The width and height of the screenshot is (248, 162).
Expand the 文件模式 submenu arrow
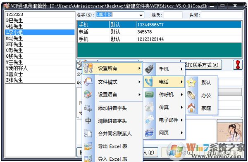[x=139, y=82]
